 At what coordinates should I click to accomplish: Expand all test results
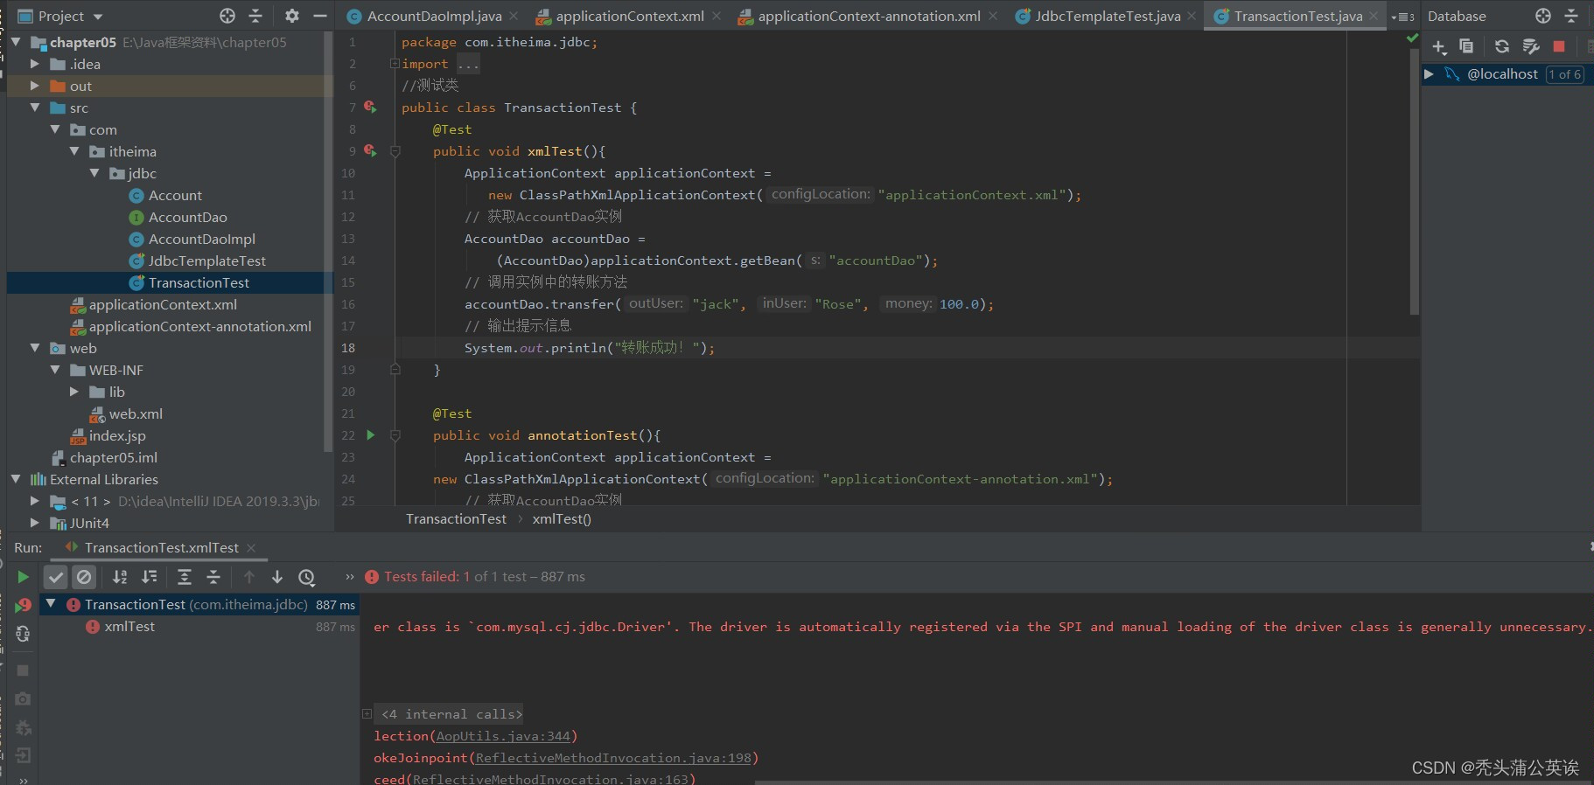point(185,577)
